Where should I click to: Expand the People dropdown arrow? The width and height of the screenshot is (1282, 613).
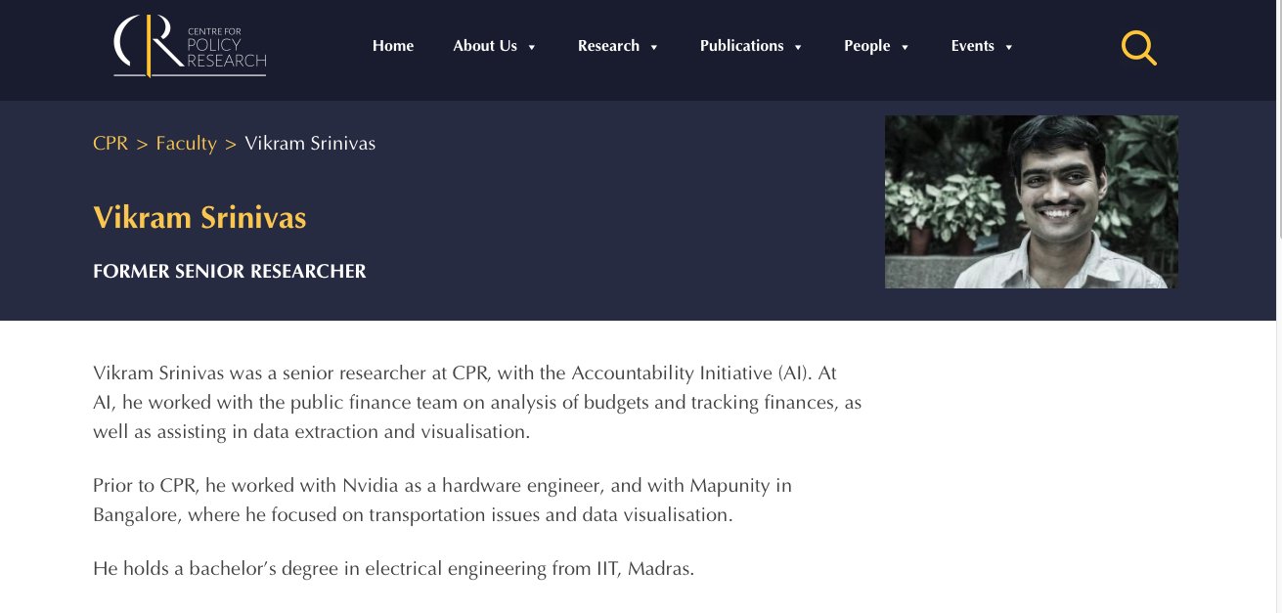tap(905, 47)
